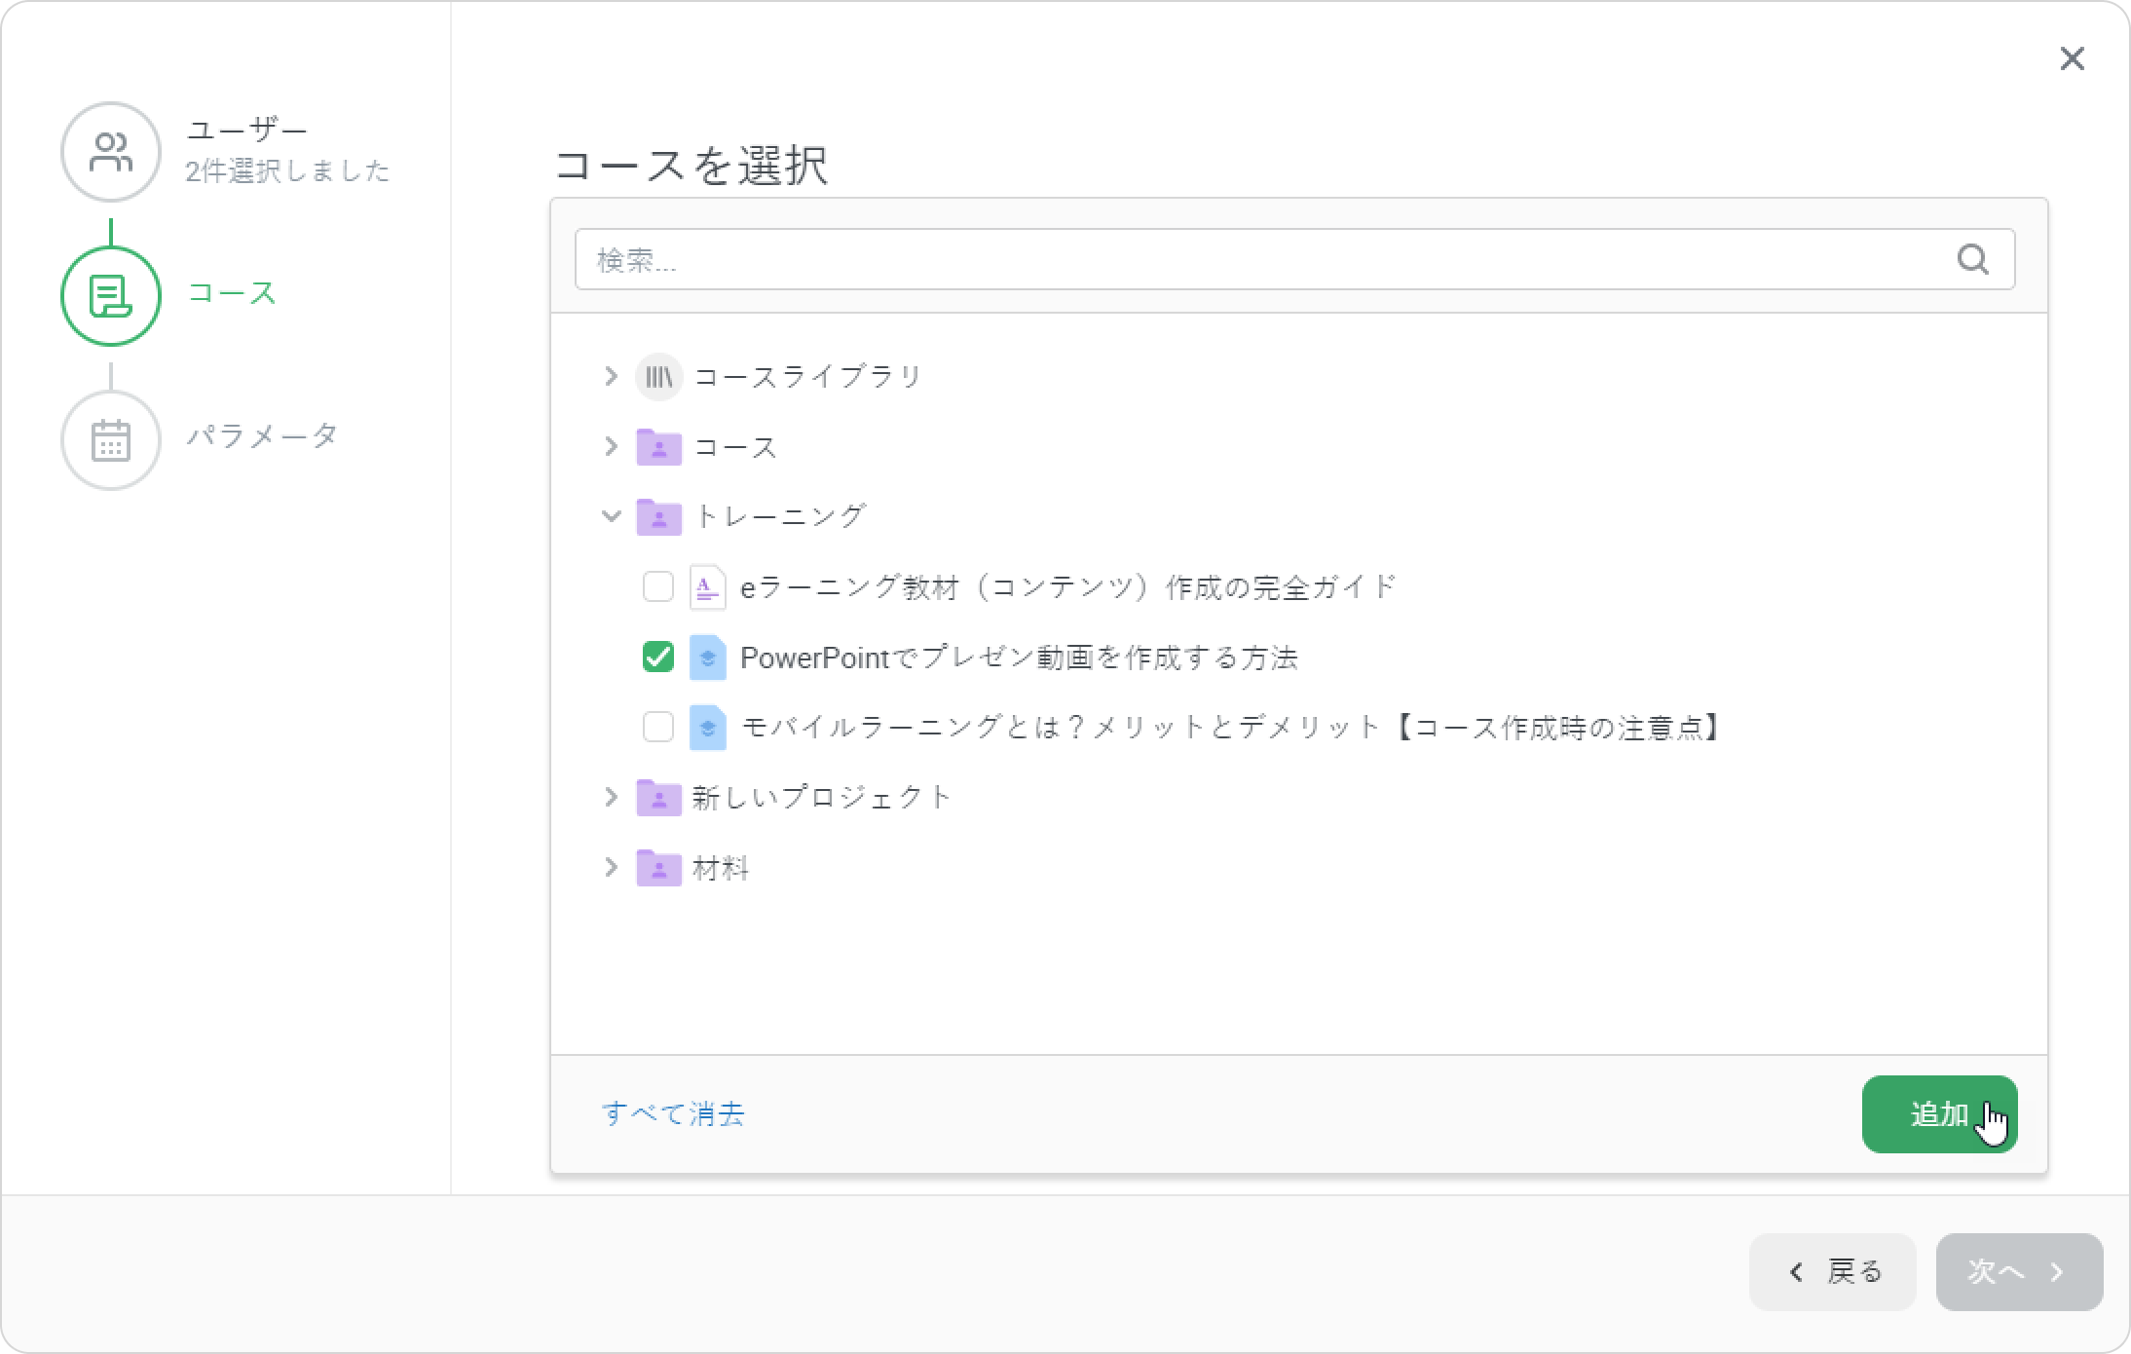2131x1354 pixels.
Task: Click the トレーニング folder icon
Action: 658,516
